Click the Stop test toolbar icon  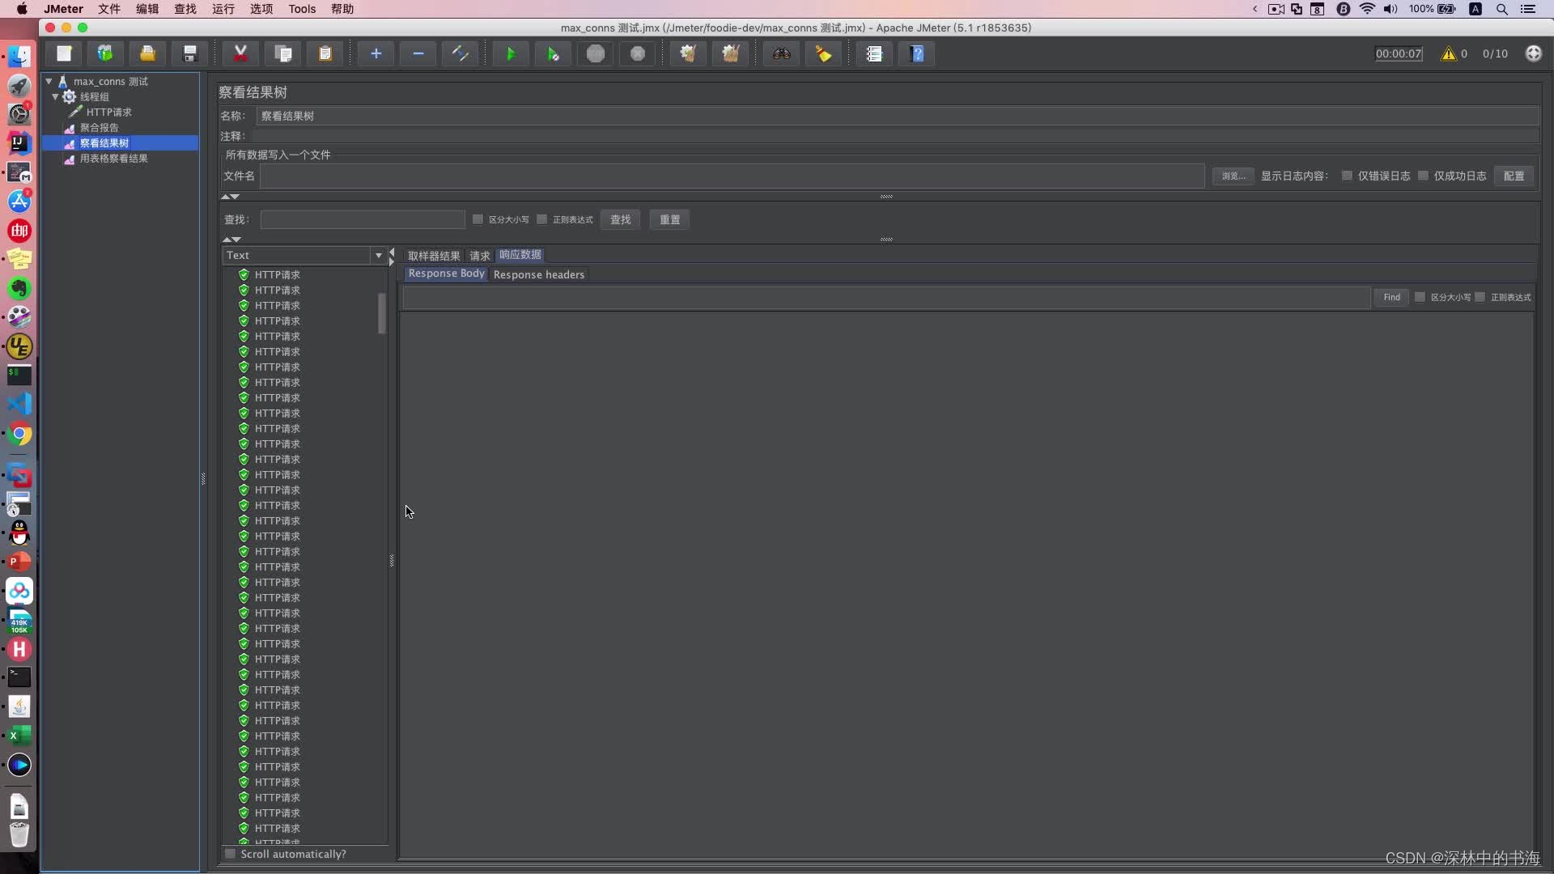click(x=596, y=54)
